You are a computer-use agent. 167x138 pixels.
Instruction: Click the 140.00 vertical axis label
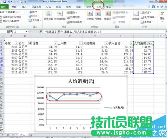tap(40, 87)
